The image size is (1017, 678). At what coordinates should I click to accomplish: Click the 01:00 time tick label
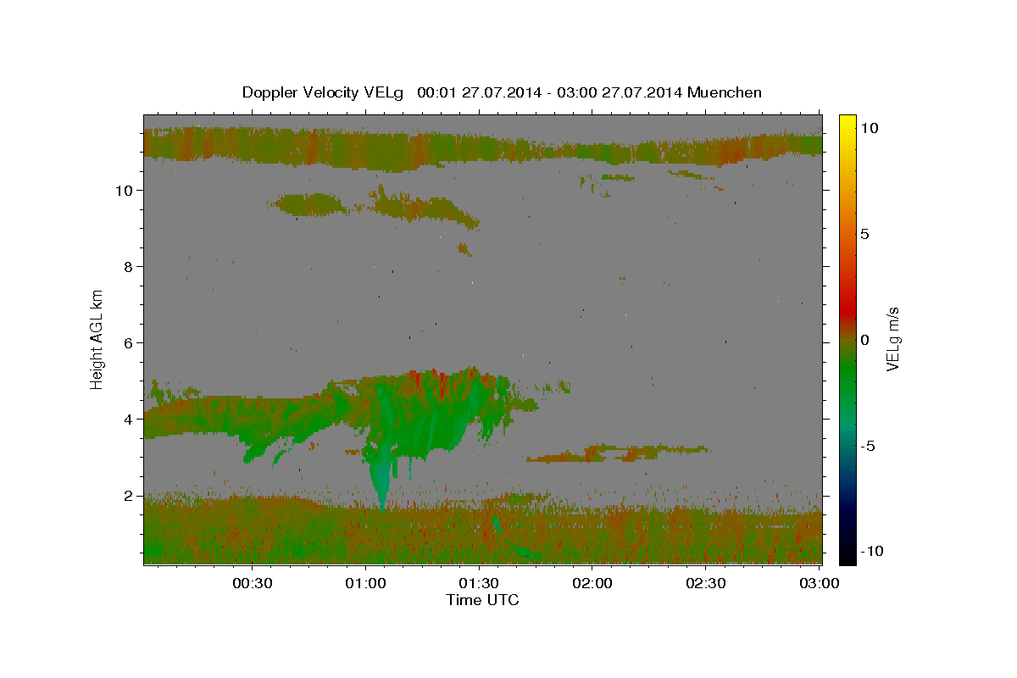coord(365,583)
